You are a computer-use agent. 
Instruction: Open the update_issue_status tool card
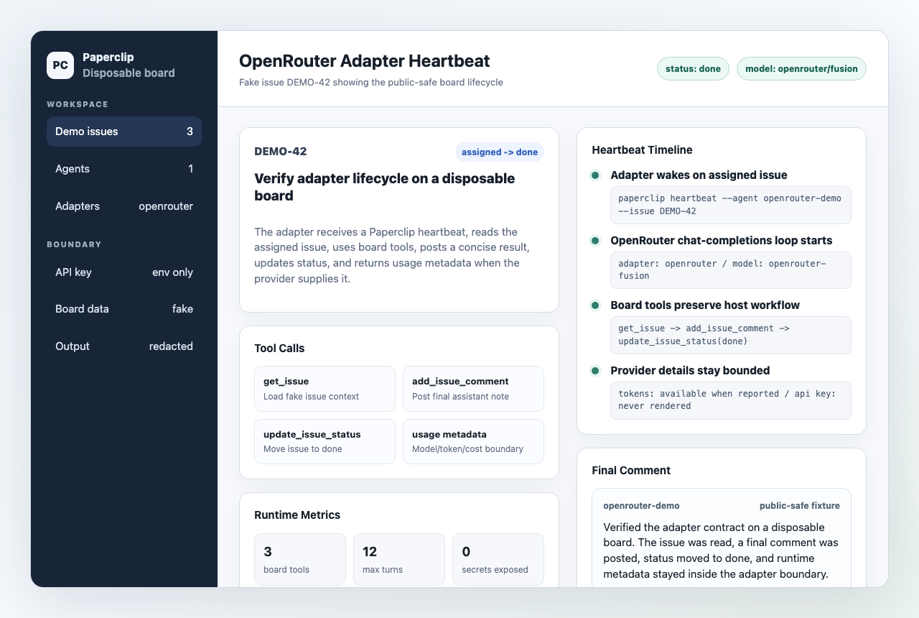tap(325, 441)
